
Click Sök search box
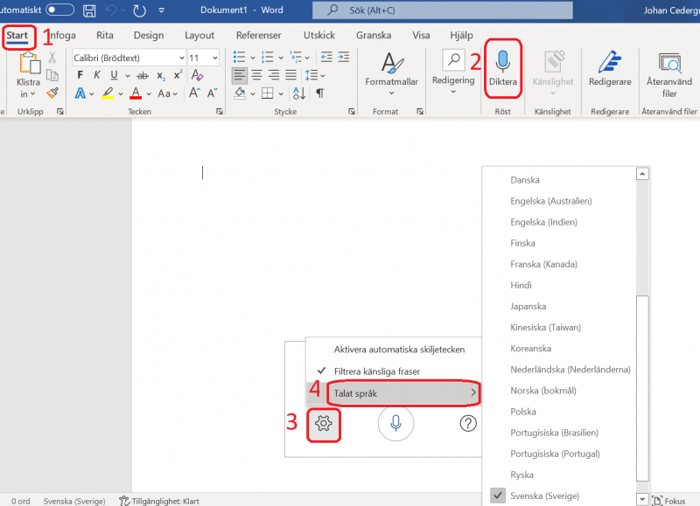click(443, 10)
